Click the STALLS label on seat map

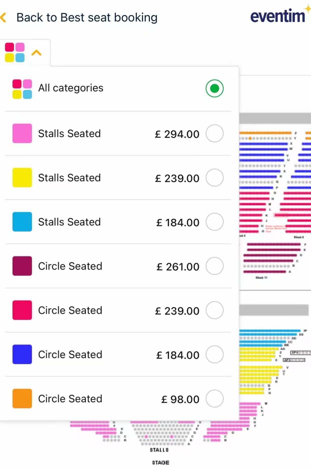[159, 450]
